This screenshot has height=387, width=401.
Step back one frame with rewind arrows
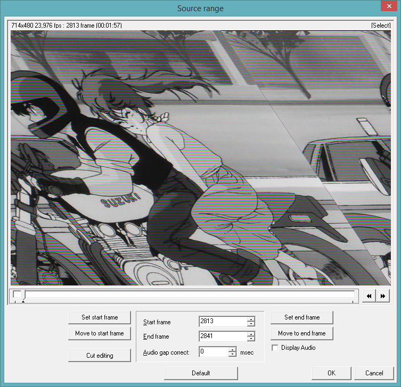pos(369,296)
